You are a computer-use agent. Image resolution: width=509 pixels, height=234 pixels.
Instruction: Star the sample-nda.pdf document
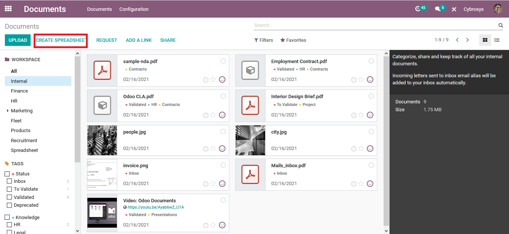point(213,79)
